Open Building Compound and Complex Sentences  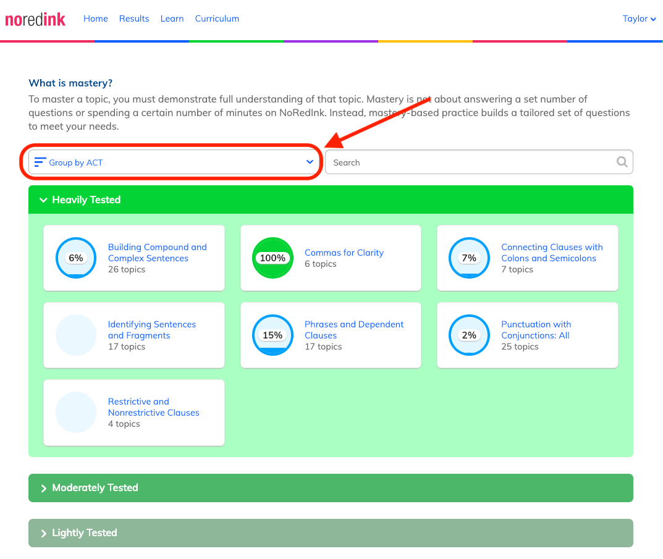pyautogui.click(x=158, y=253)
